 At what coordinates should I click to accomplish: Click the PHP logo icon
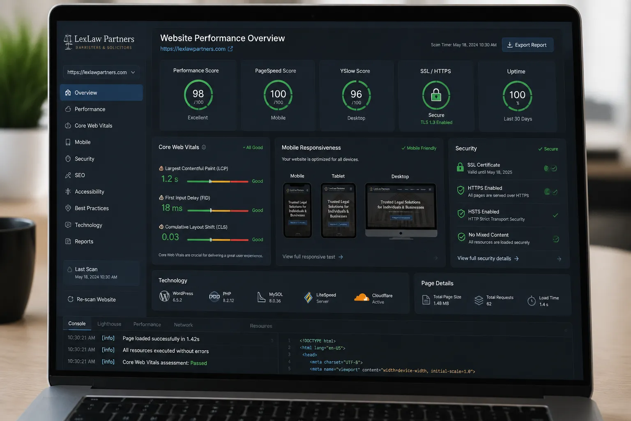(x=214, y=296)
